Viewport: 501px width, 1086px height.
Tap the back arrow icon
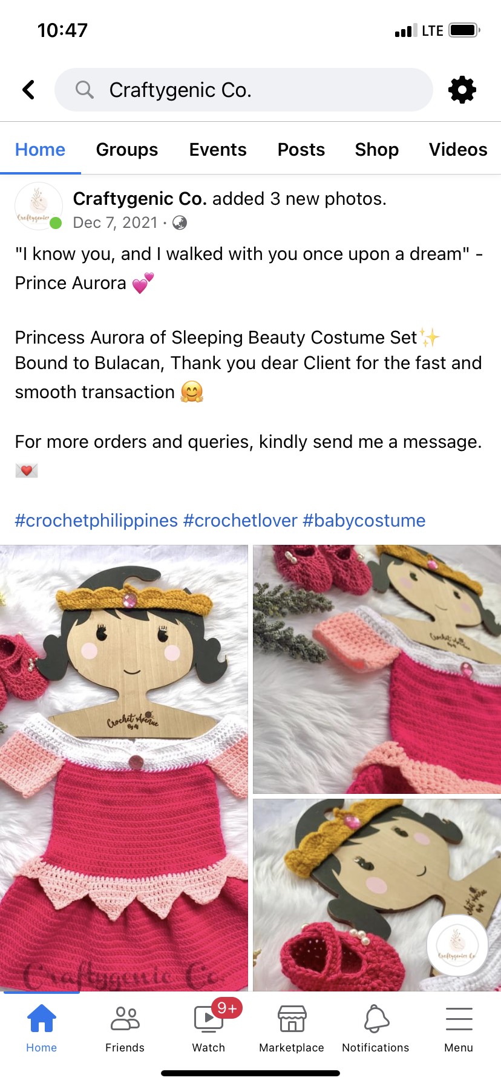pos(28,90)
